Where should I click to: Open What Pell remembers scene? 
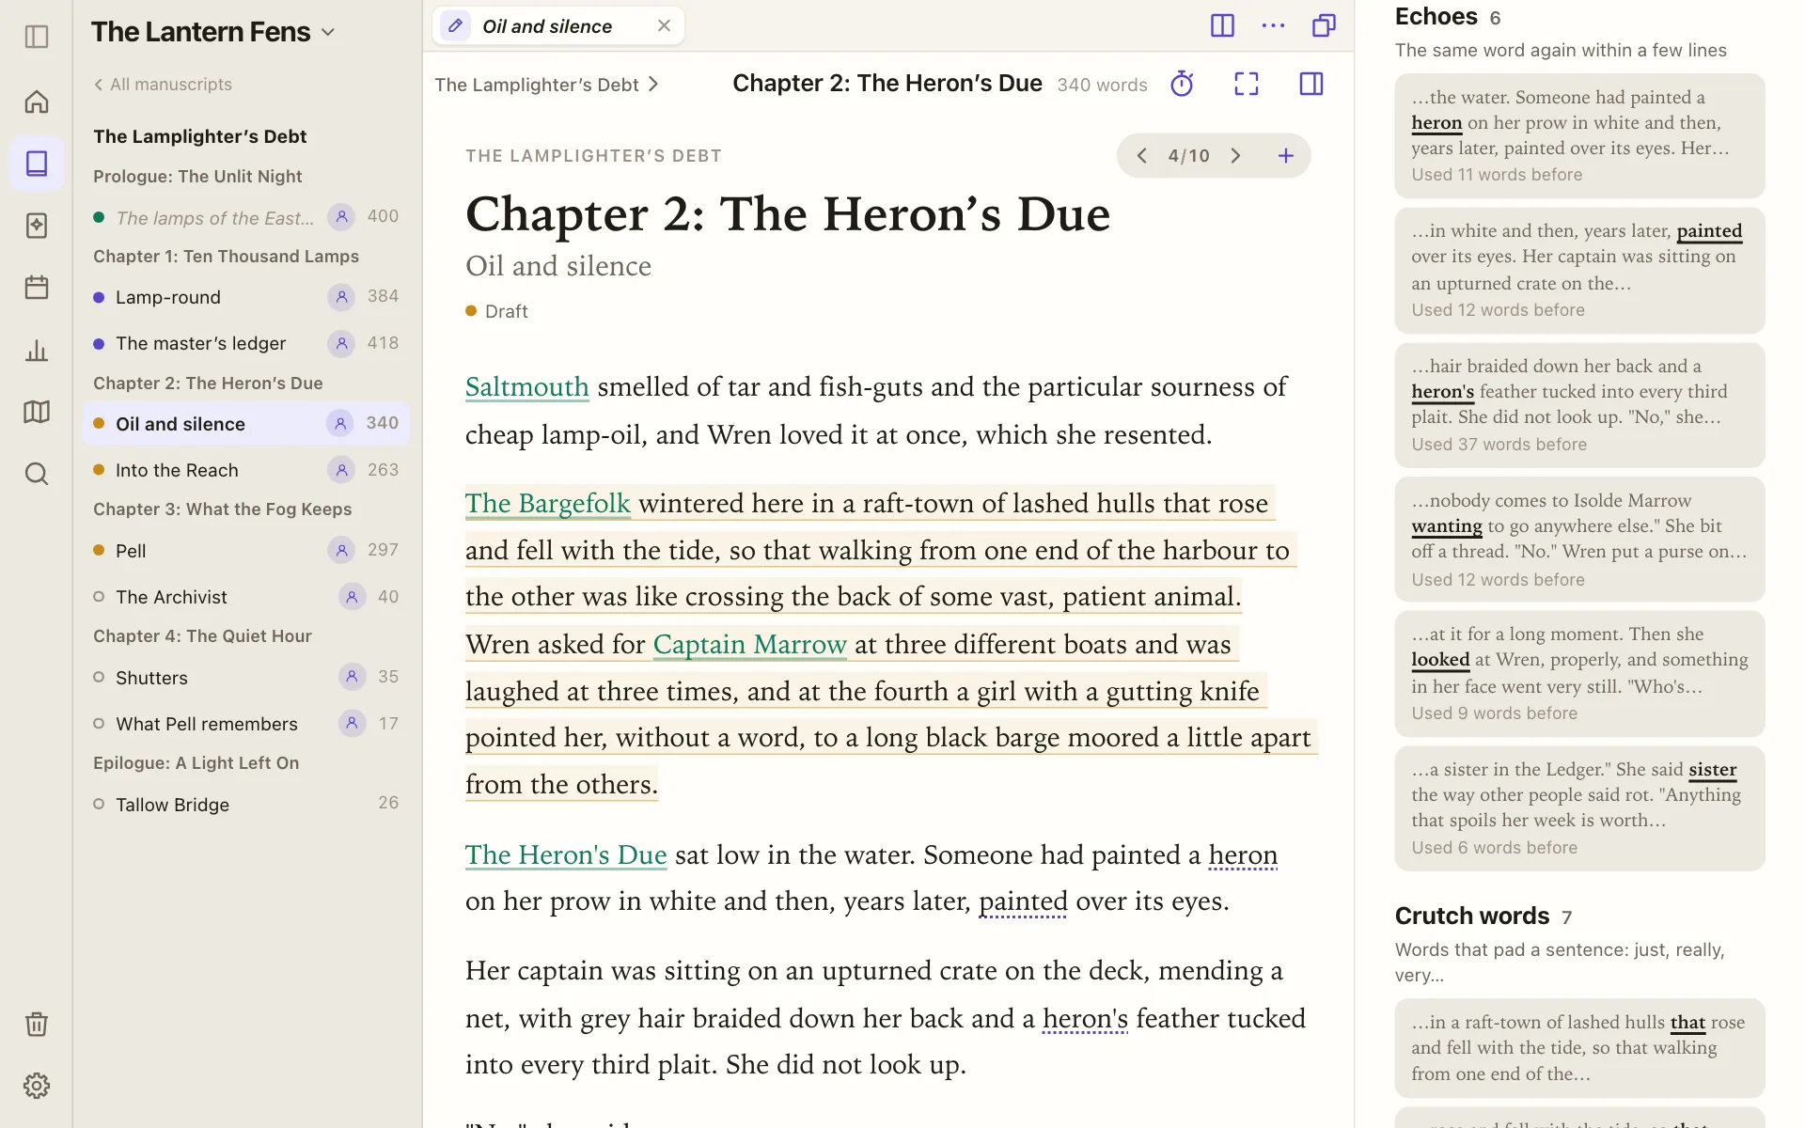(246, 724)
